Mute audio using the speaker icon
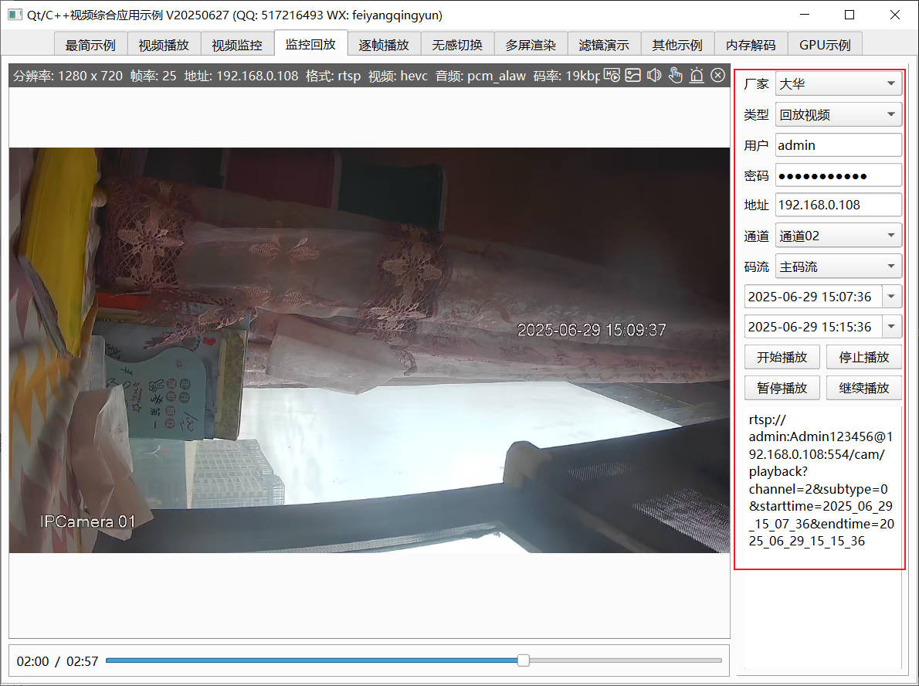 coord(654,75)
